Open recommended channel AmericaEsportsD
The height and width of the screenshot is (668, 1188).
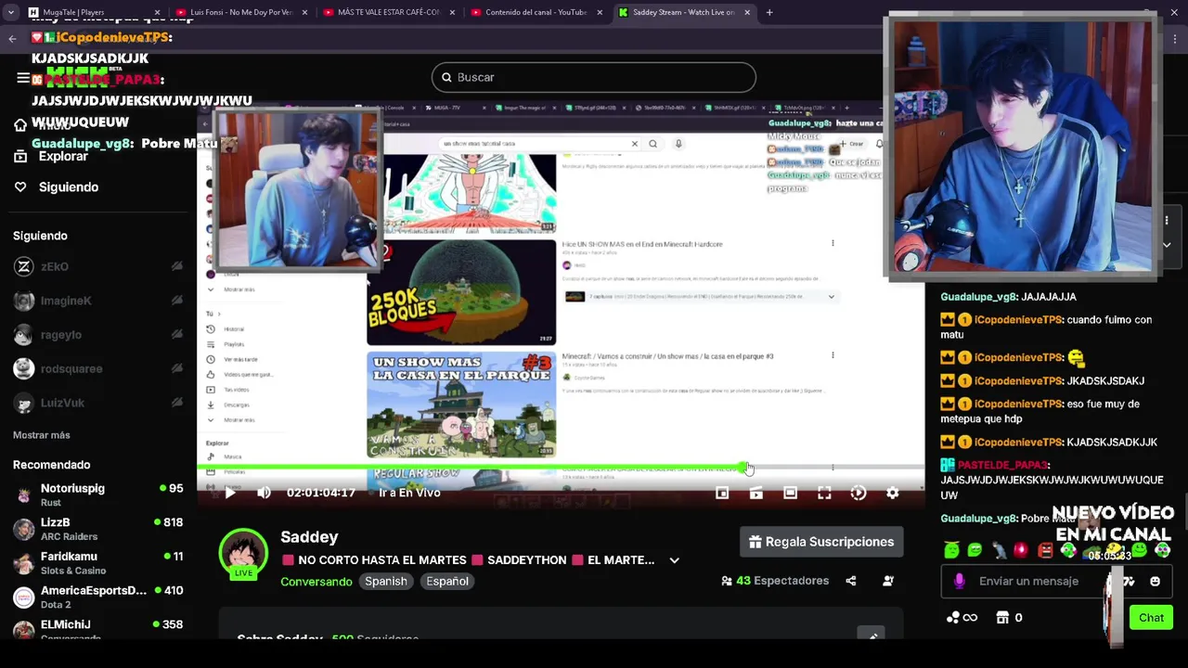pyautogui.click(x=97, y=597)
